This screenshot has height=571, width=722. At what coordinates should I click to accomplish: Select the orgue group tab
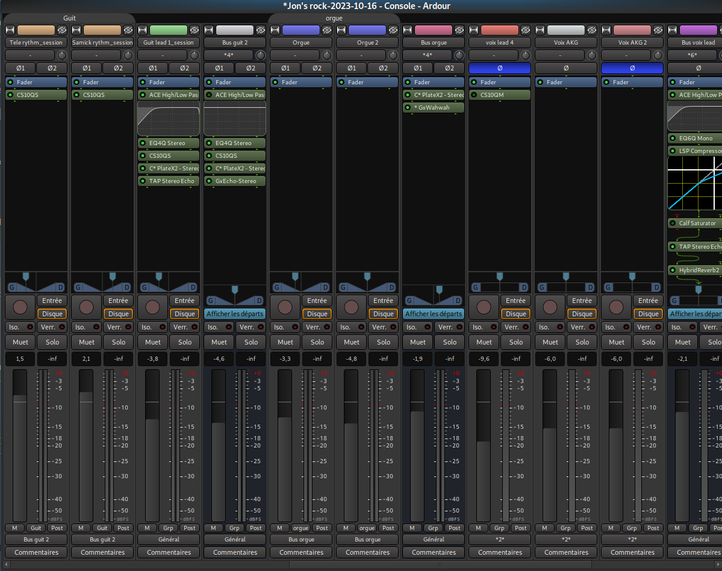coord(334,18)
